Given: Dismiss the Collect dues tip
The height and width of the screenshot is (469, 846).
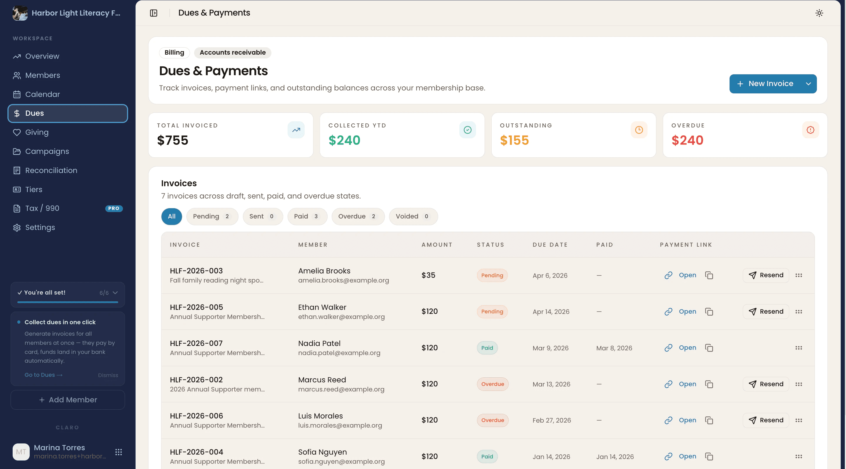Looking at the screenshot, I should coord(108,375).
